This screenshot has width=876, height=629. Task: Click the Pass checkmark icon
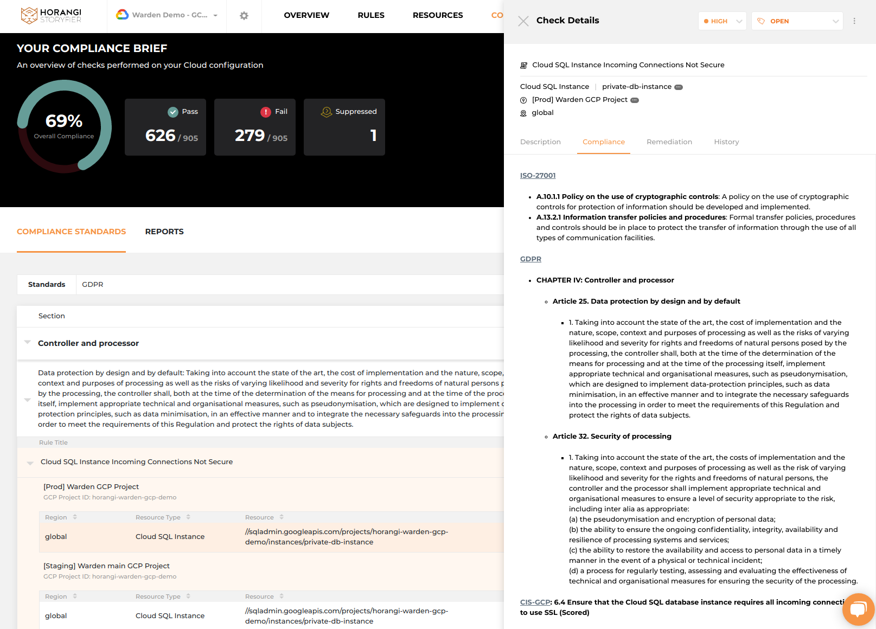coord(173,112)
